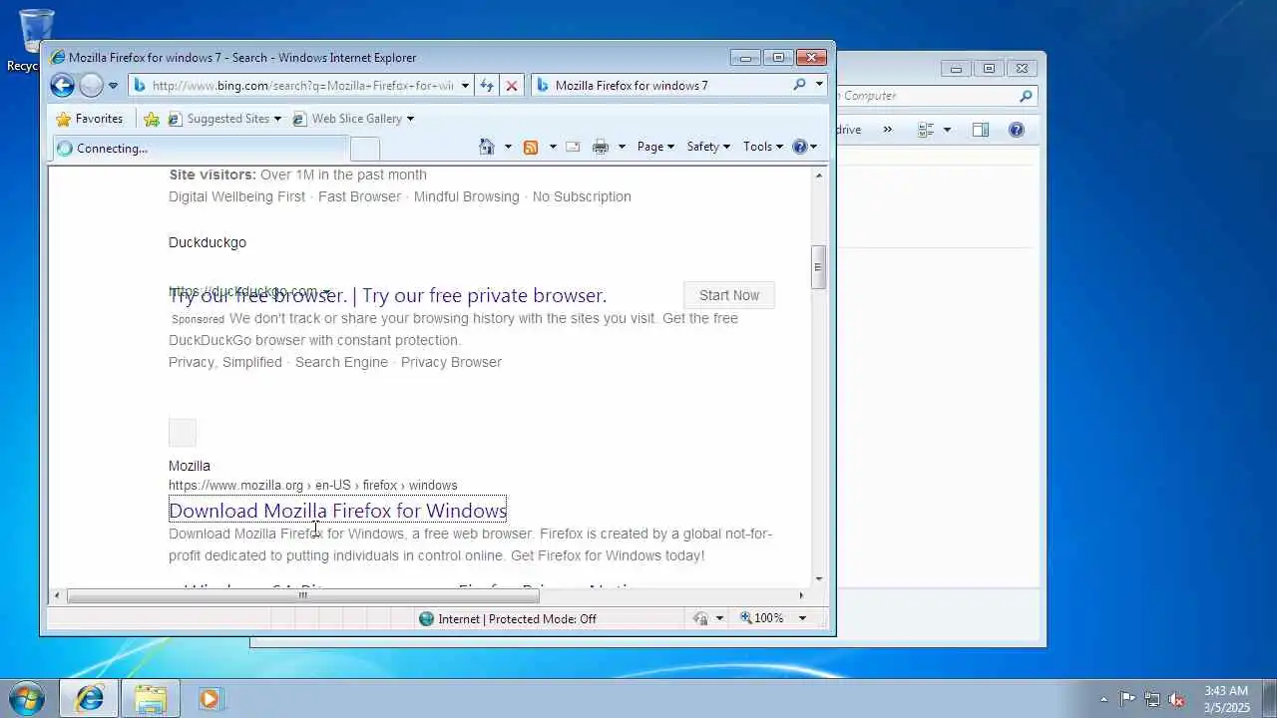Click the orange RSS Feeds icon
The width and height of the screenshot is (1277, 718).
531,147
